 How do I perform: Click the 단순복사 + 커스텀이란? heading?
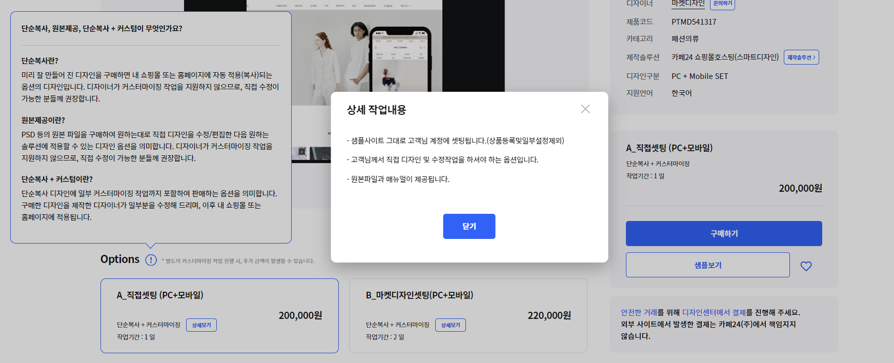coord(57,179)
